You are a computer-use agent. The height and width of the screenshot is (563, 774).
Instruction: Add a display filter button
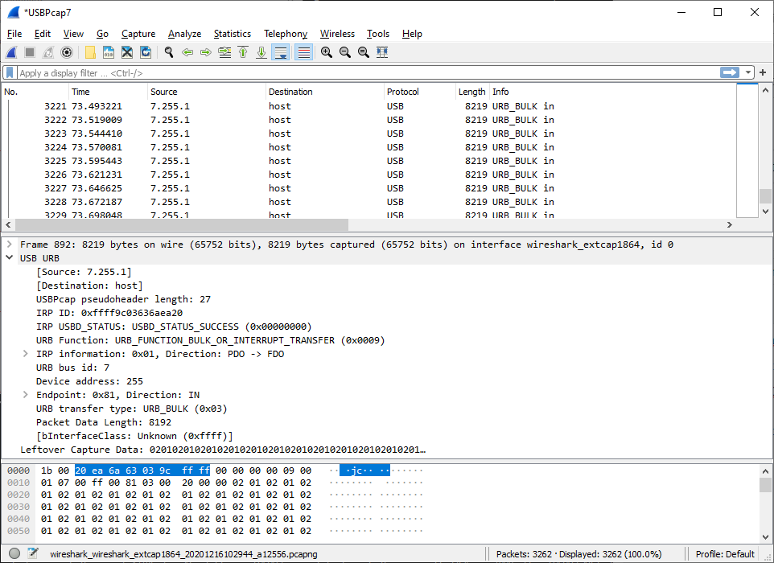coord(763,72)
